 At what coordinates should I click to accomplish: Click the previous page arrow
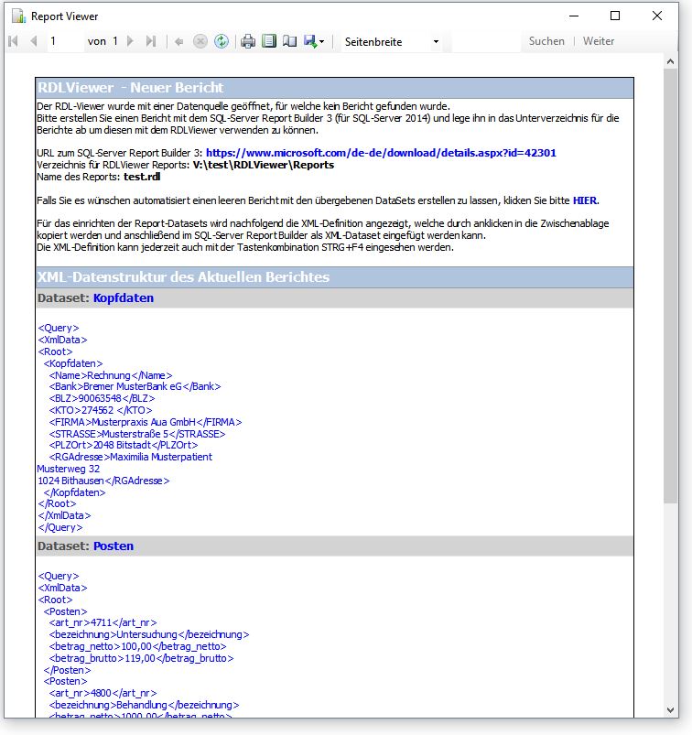34,41
